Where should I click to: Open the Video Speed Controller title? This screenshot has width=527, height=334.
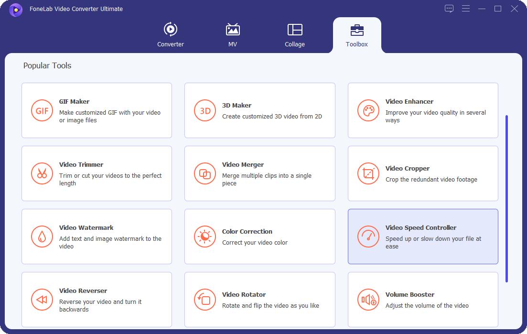(421, 227)
